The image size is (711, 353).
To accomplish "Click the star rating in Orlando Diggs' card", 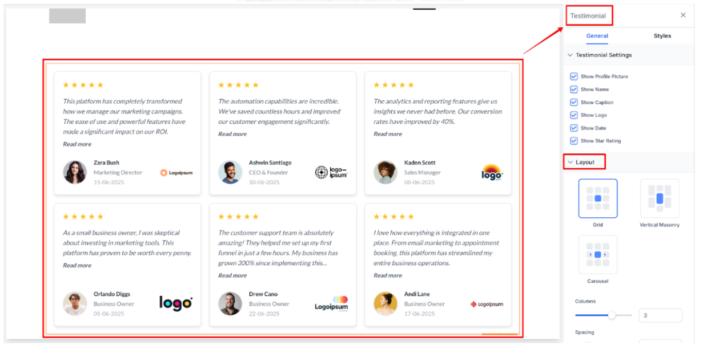I will pos(83,217).
